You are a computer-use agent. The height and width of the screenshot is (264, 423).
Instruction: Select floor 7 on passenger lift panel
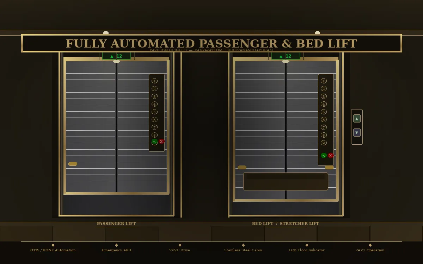coord(154,127)
